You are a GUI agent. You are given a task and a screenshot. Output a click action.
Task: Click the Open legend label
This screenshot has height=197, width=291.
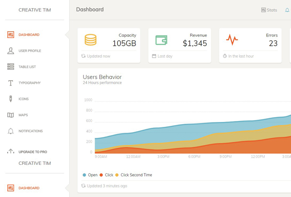click(x=93, y=175)
